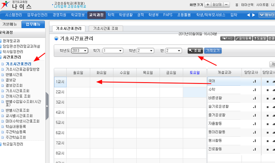Open 교사별시간표조회 in the sidebar

[x=19, y=116]
